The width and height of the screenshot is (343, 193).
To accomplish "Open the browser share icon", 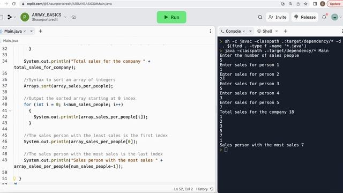I will point(298,4).
